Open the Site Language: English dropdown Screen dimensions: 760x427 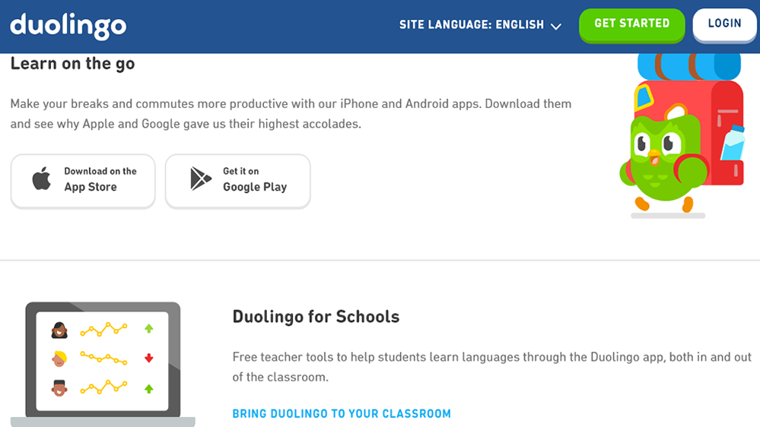480,24
